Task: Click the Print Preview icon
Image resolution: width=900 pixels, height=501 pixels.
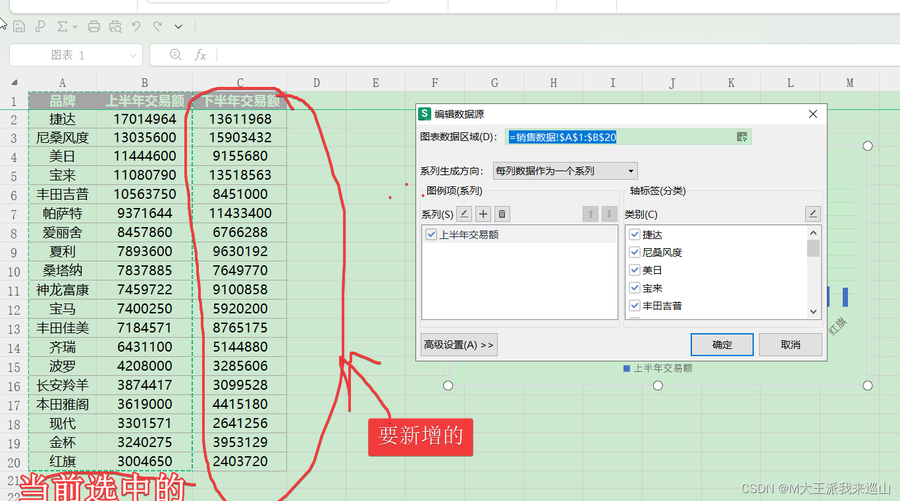Action: tap(115, 27)
